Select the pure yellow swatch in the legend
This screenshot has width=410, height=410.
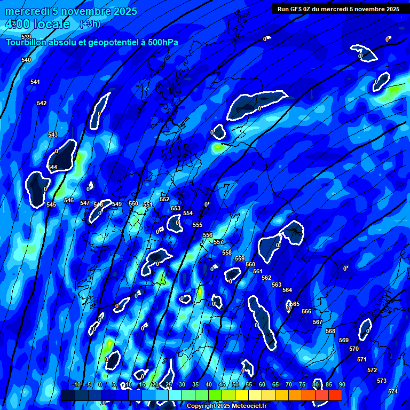pyautogui.click(x=242, y=395)
